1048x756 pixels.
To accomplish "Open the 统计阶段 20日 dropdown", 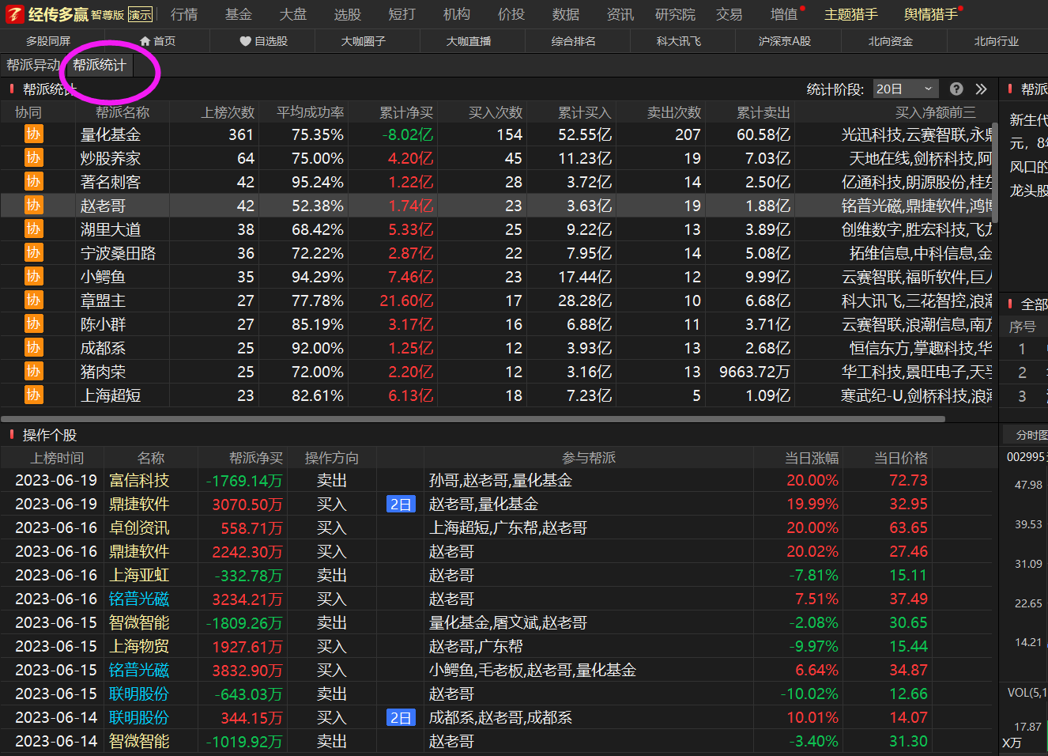I will tap(905, 89).
